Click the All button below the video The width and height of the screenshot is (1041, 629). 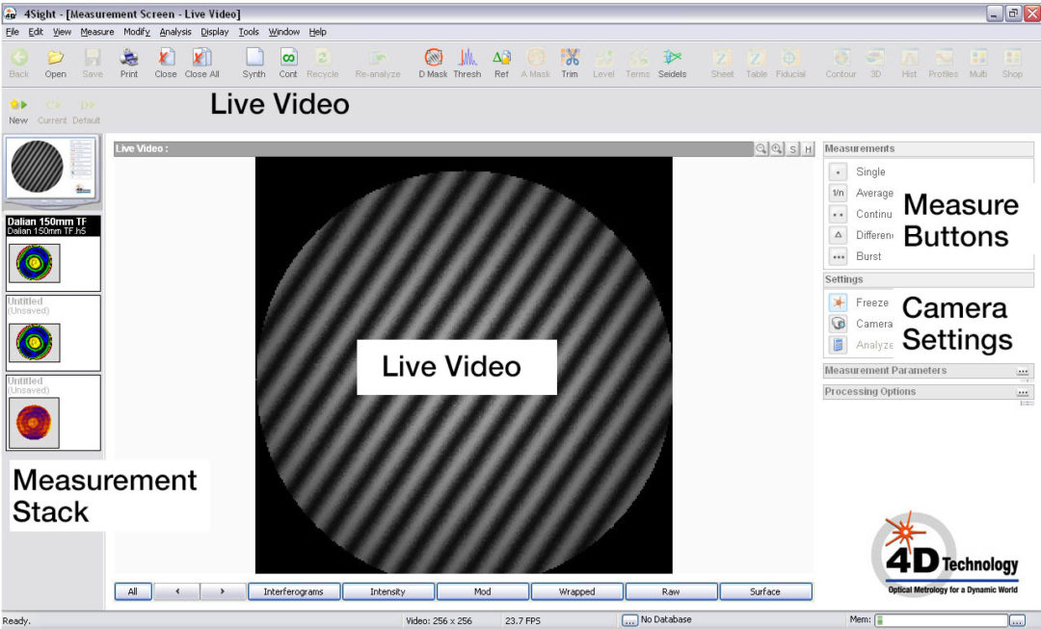click(x=132, y=591)
